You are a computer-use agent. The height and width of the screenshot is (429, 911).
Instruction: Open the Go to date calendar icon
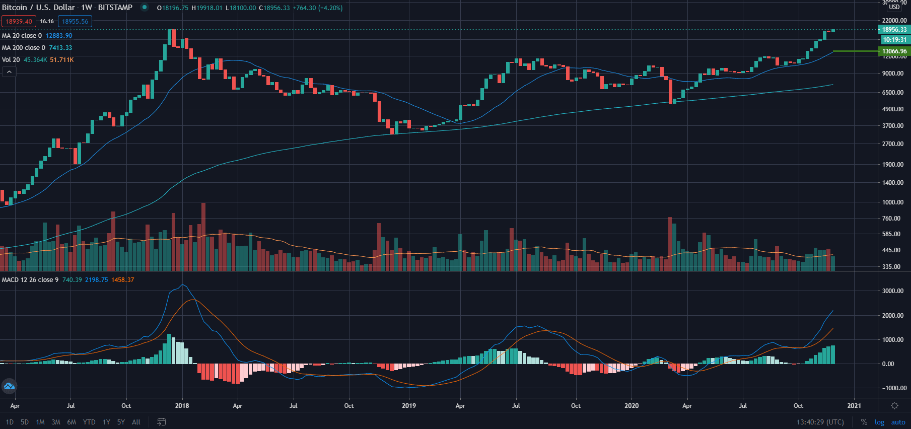coord(161,422)
